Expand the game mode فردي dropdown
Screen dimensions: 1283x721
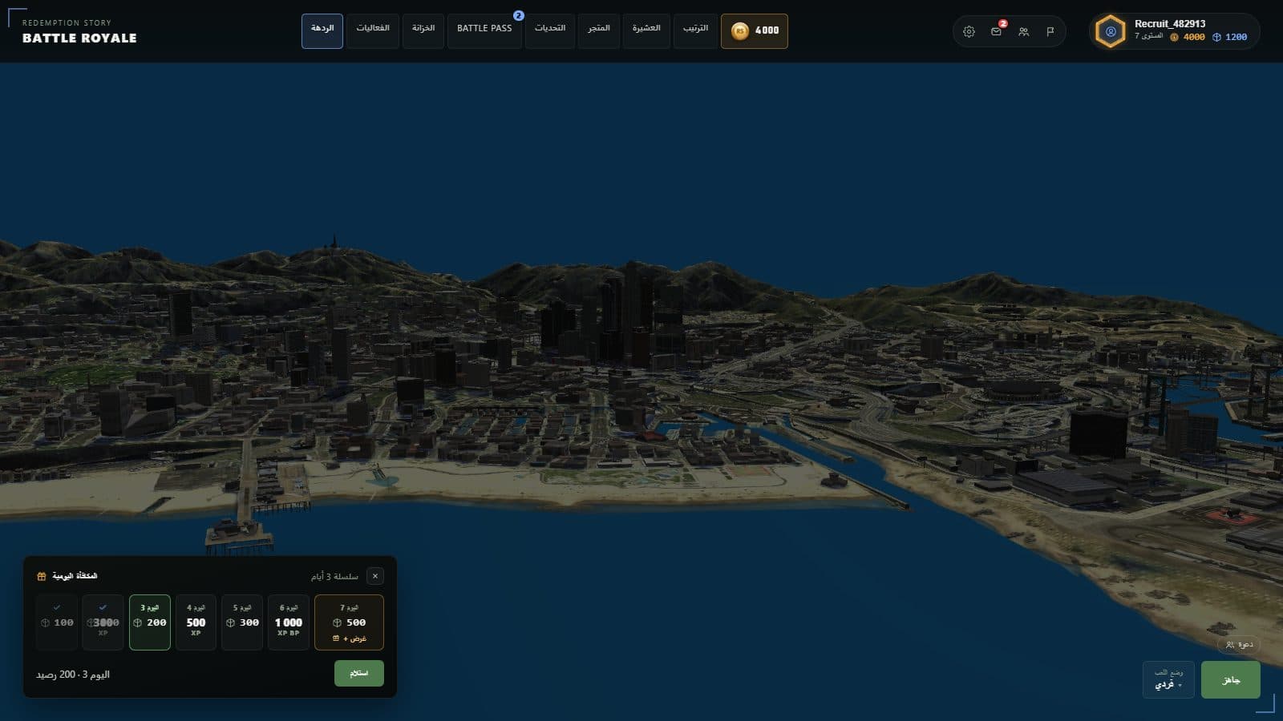1168,679
